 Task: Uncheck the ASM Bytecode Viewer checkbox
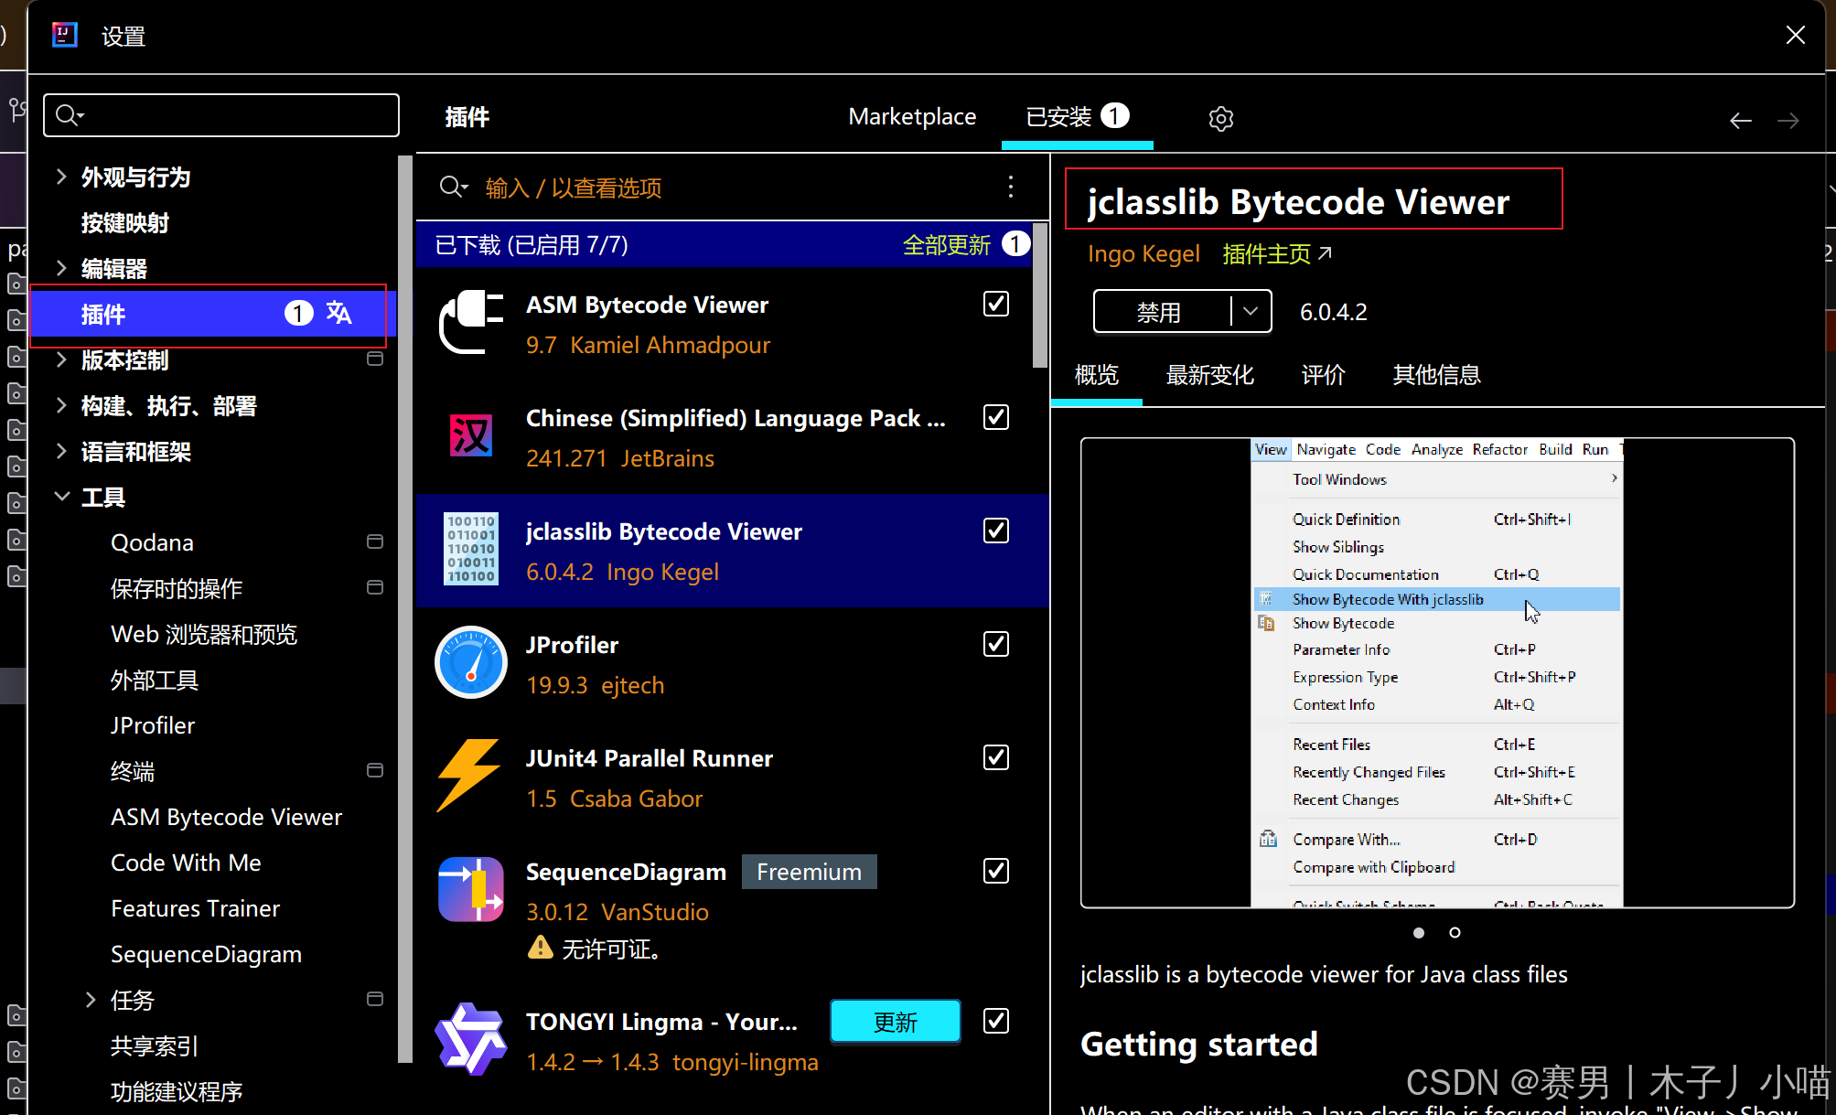click(x=995, y=304)
